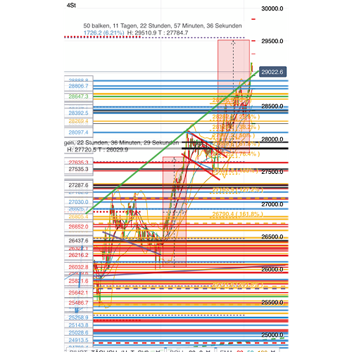Select the orange 28269.4 level label

click(x=78, y=121)
